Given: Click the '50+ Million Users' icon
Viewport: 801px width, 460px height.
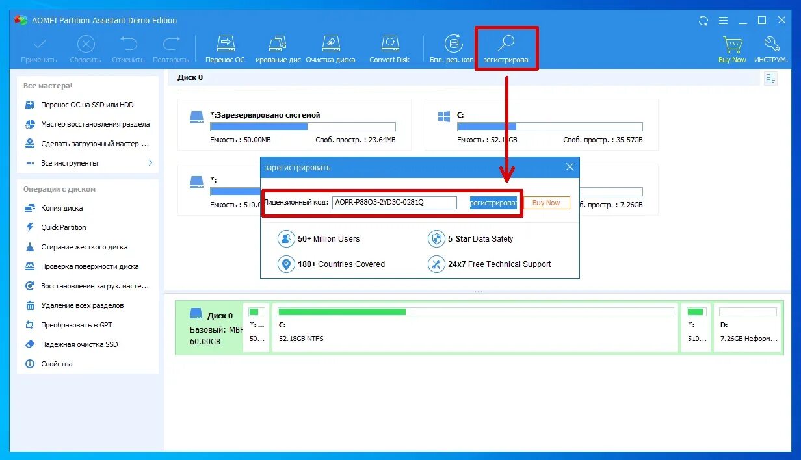Looking at the screenshot, I should click(x=286, y=238).
